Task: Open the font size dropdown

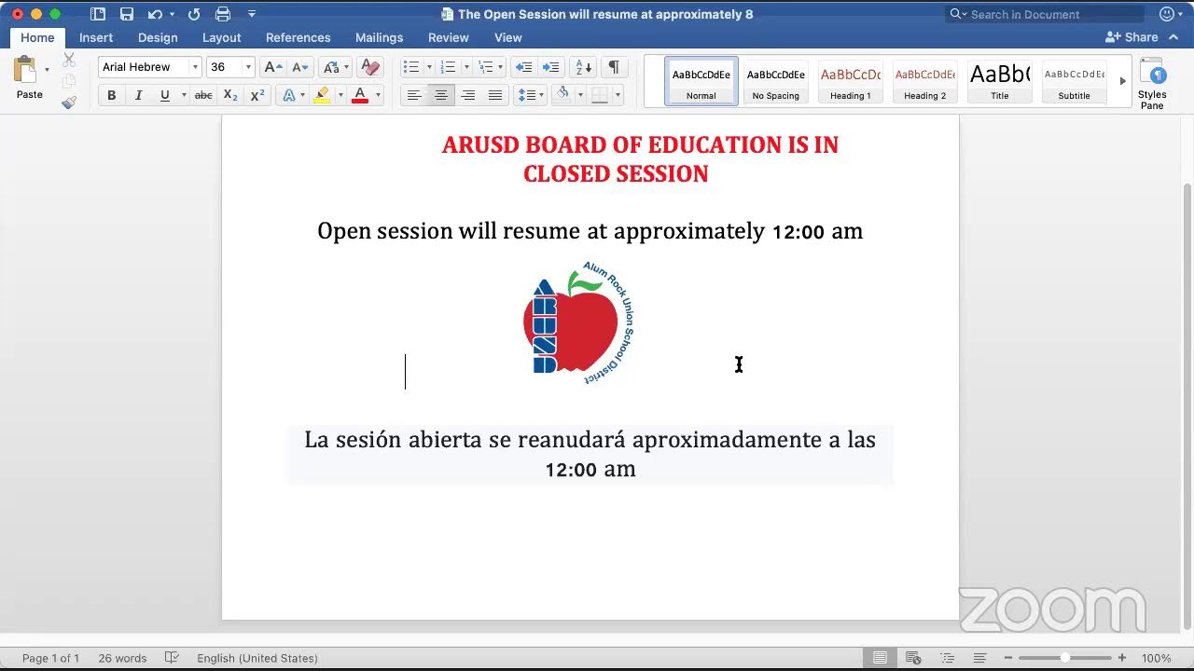Action: (x=248, y=67)
